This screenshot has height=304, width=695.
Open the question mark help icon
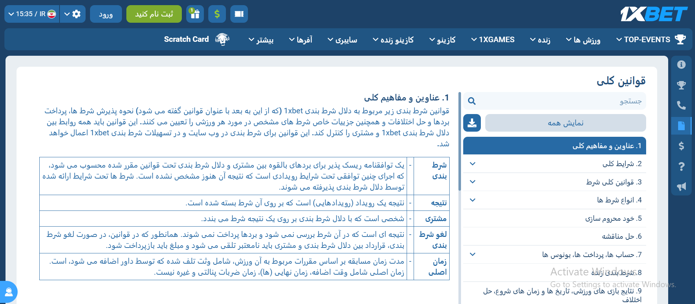[681, 166]
